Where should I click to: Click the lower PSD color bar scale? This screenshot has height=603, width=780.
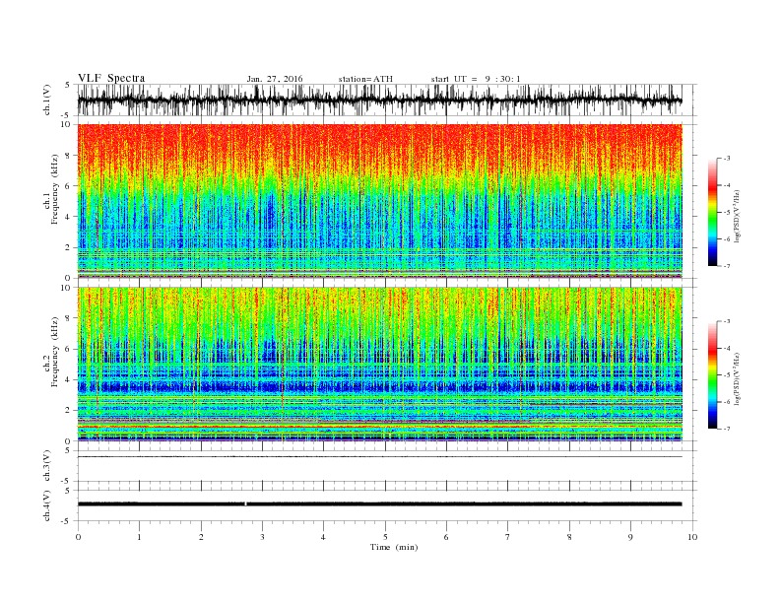coord(712,375)
